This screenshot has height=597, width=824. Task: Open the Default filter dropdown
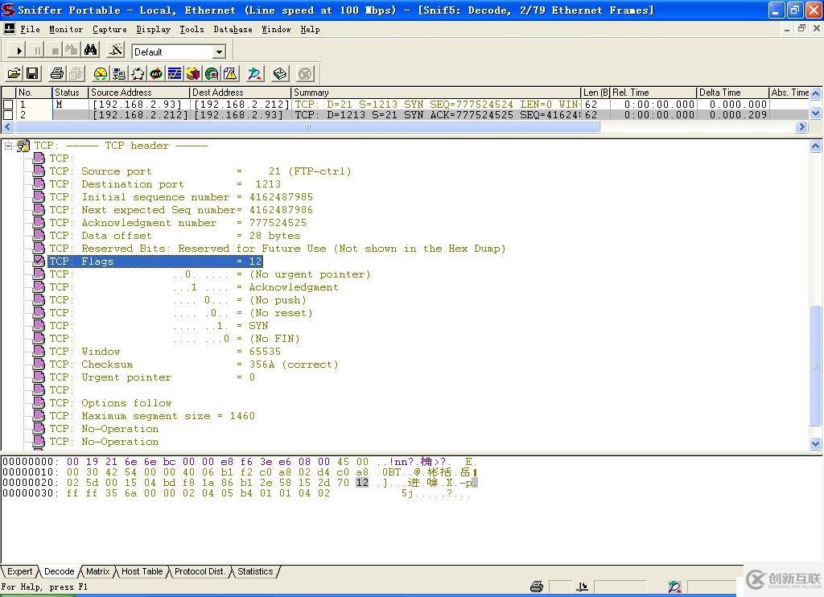tap(220, 51)
